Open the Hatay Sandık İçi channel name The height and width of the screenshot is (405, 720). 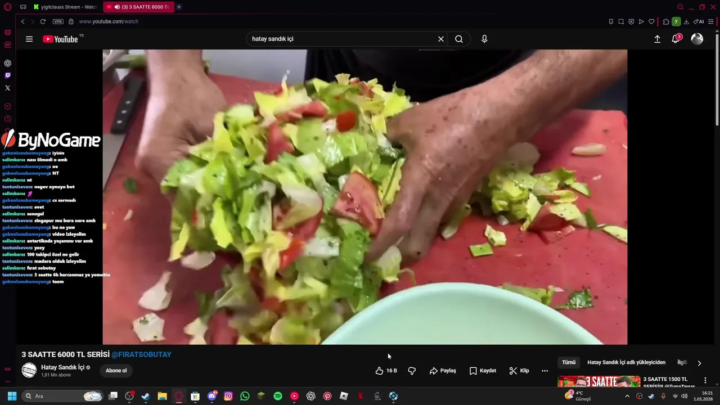62,367
